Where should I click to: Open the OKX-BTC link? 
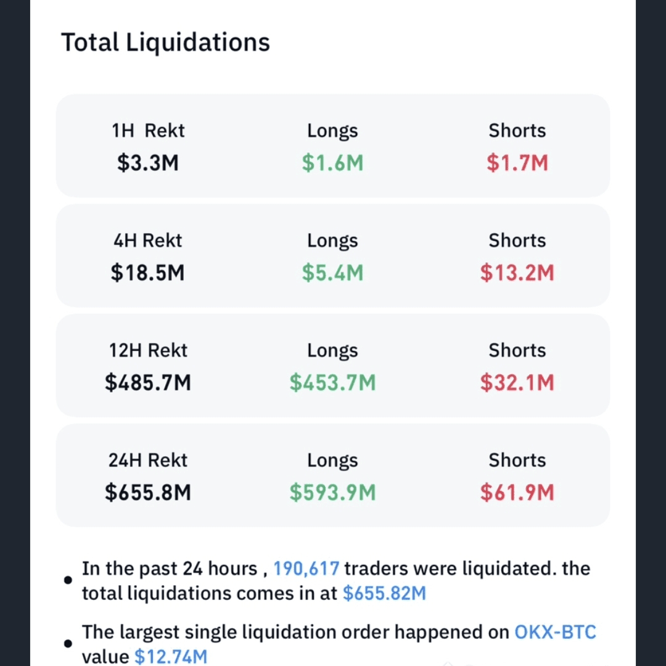[555, 632]
